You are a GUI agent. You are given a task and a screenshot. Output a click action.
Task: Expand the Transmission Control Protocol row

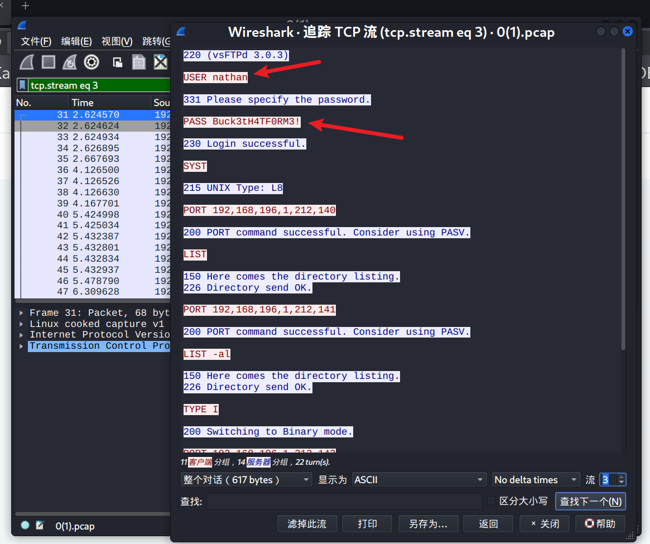tap(21, 346)
